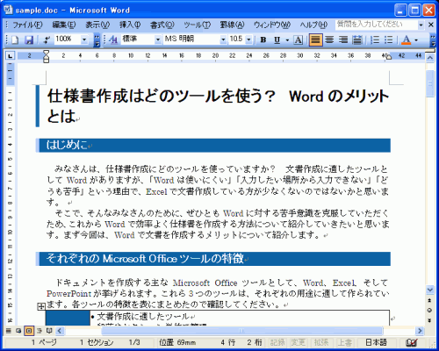Click the horizontal scrollbar right arrow
This screenshot has height=351, width=439.
pos(420,331)
